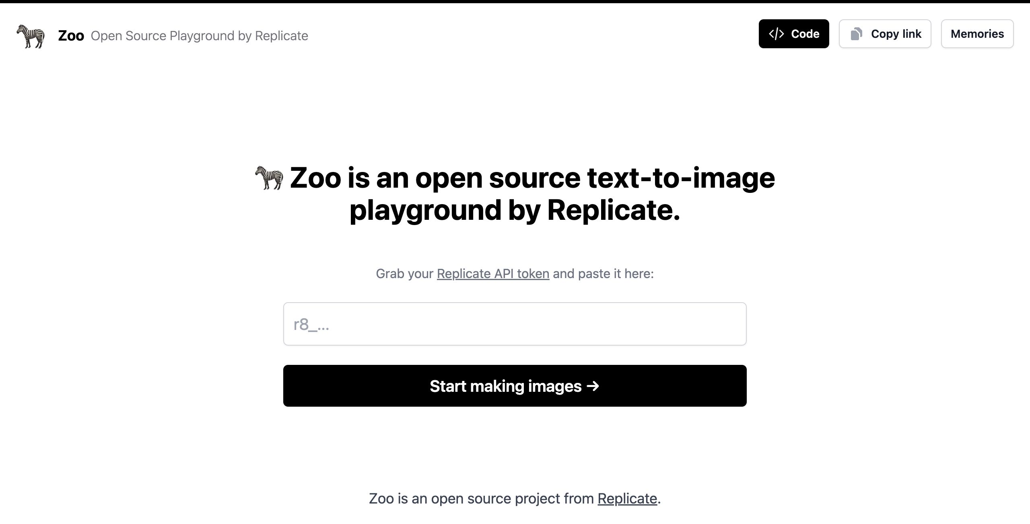Select the zebra favicon next to Zoo title

(31, 35)
